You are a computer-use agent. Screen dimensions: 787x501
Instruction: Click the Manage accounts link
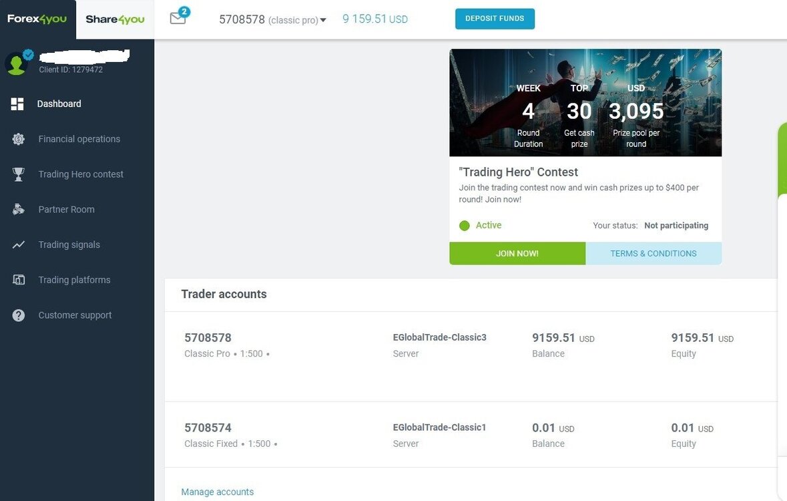pos(218,492)
